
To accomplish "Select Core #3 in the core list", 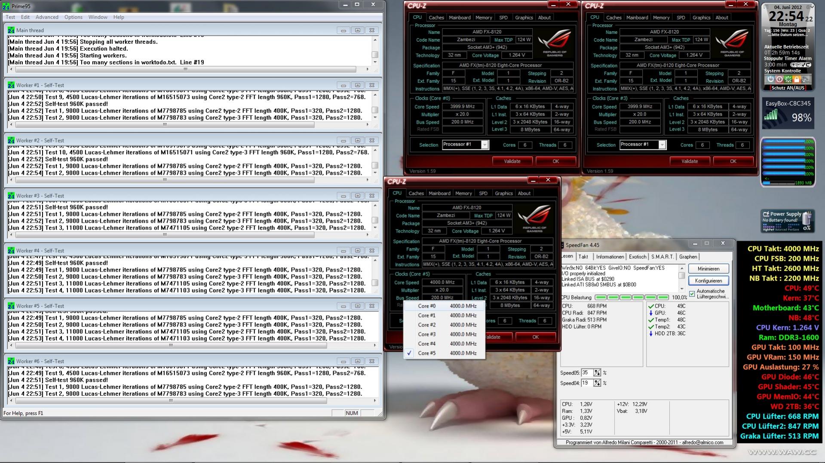I will [x=445, y=334].
